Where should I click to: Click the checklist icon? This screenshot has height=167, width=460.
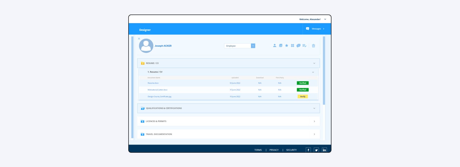[x=304, y=46]
